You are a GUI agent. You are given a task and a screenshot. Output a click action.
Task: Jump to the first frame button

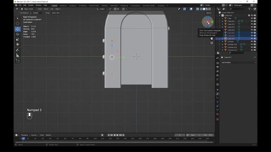click(109, 135)
